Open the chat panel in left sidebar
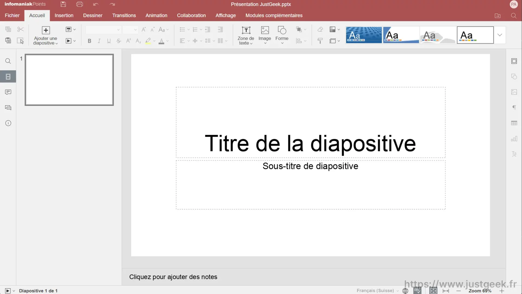522x294 pixels. [x=8, y=108]
